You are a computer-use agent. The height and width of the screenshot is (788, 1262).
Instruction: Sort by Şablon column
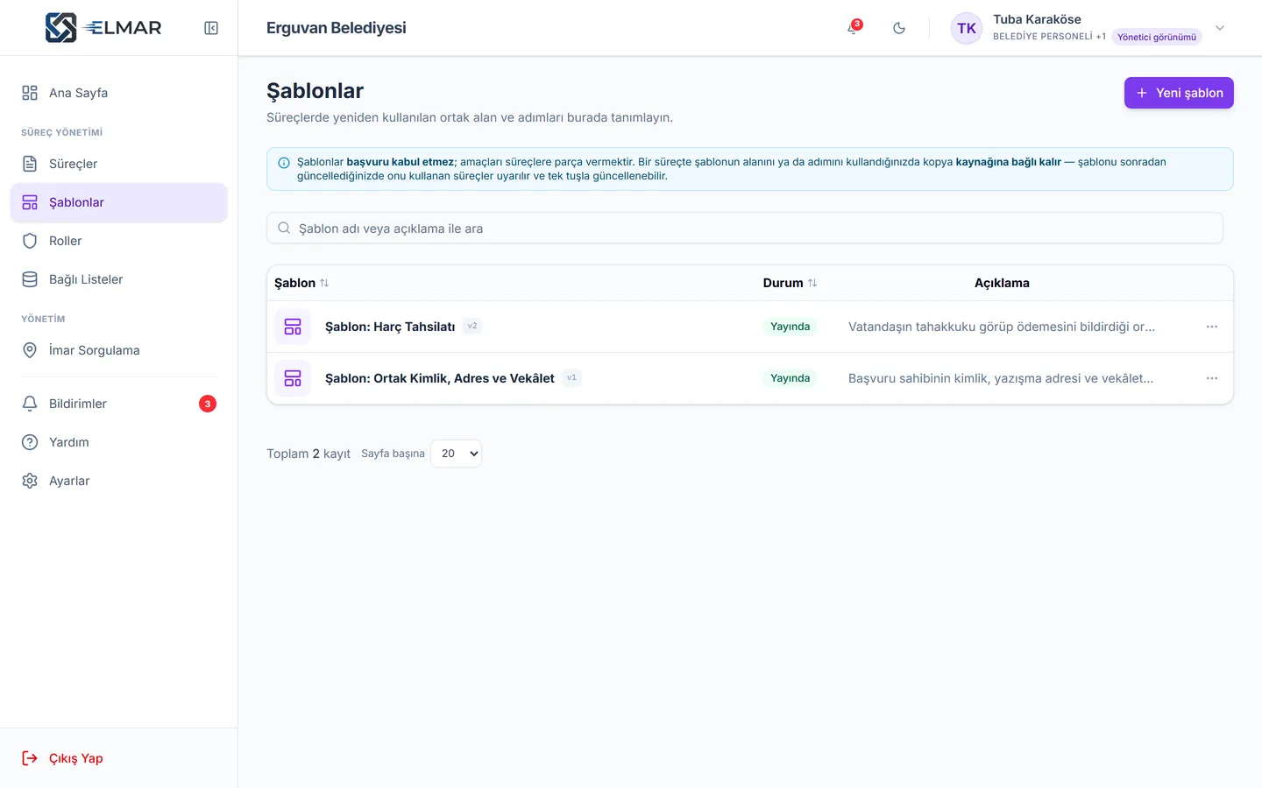pos(301,283)
